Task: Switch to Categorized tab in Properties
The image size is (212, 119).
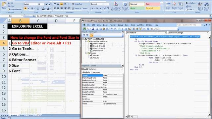Action: click(96, 72)
